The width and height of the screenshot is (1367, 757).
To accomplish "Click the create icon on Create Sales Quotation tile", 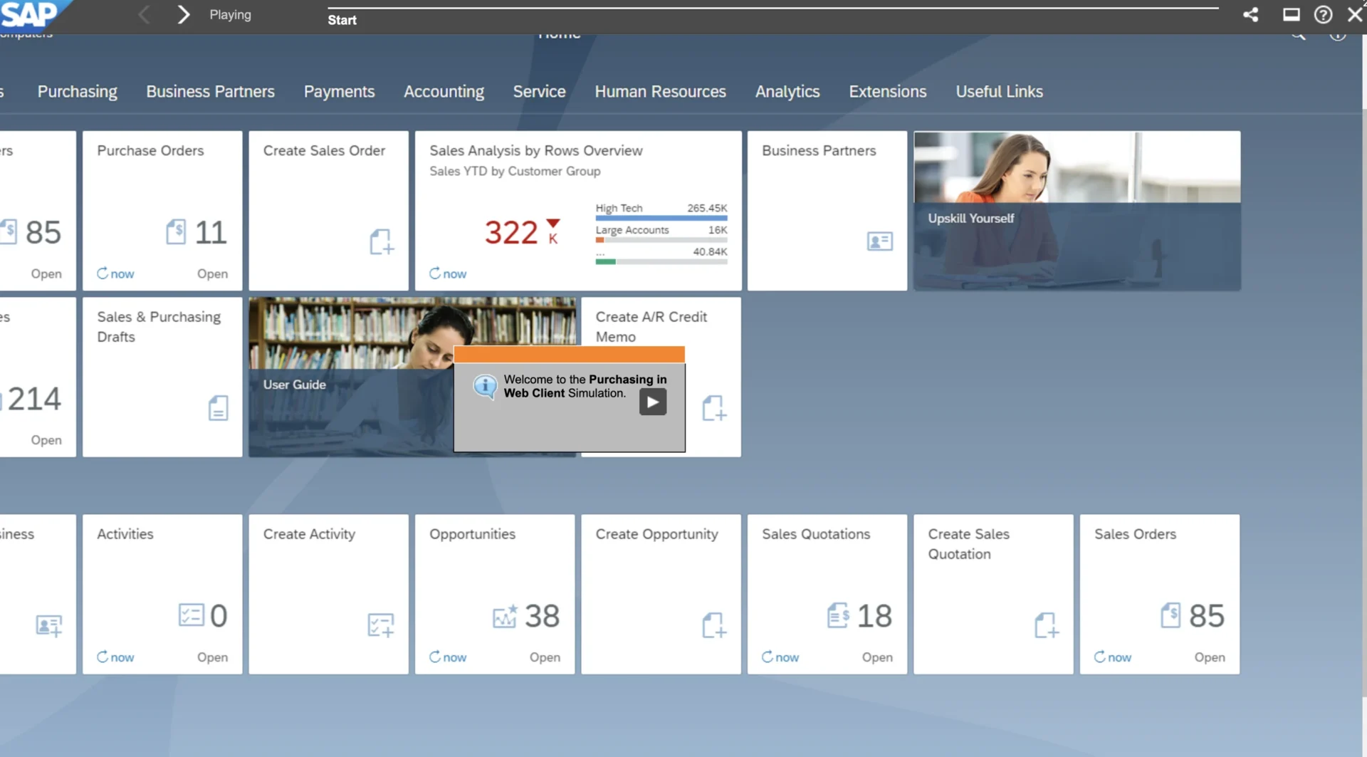I will coord(1047,625).
